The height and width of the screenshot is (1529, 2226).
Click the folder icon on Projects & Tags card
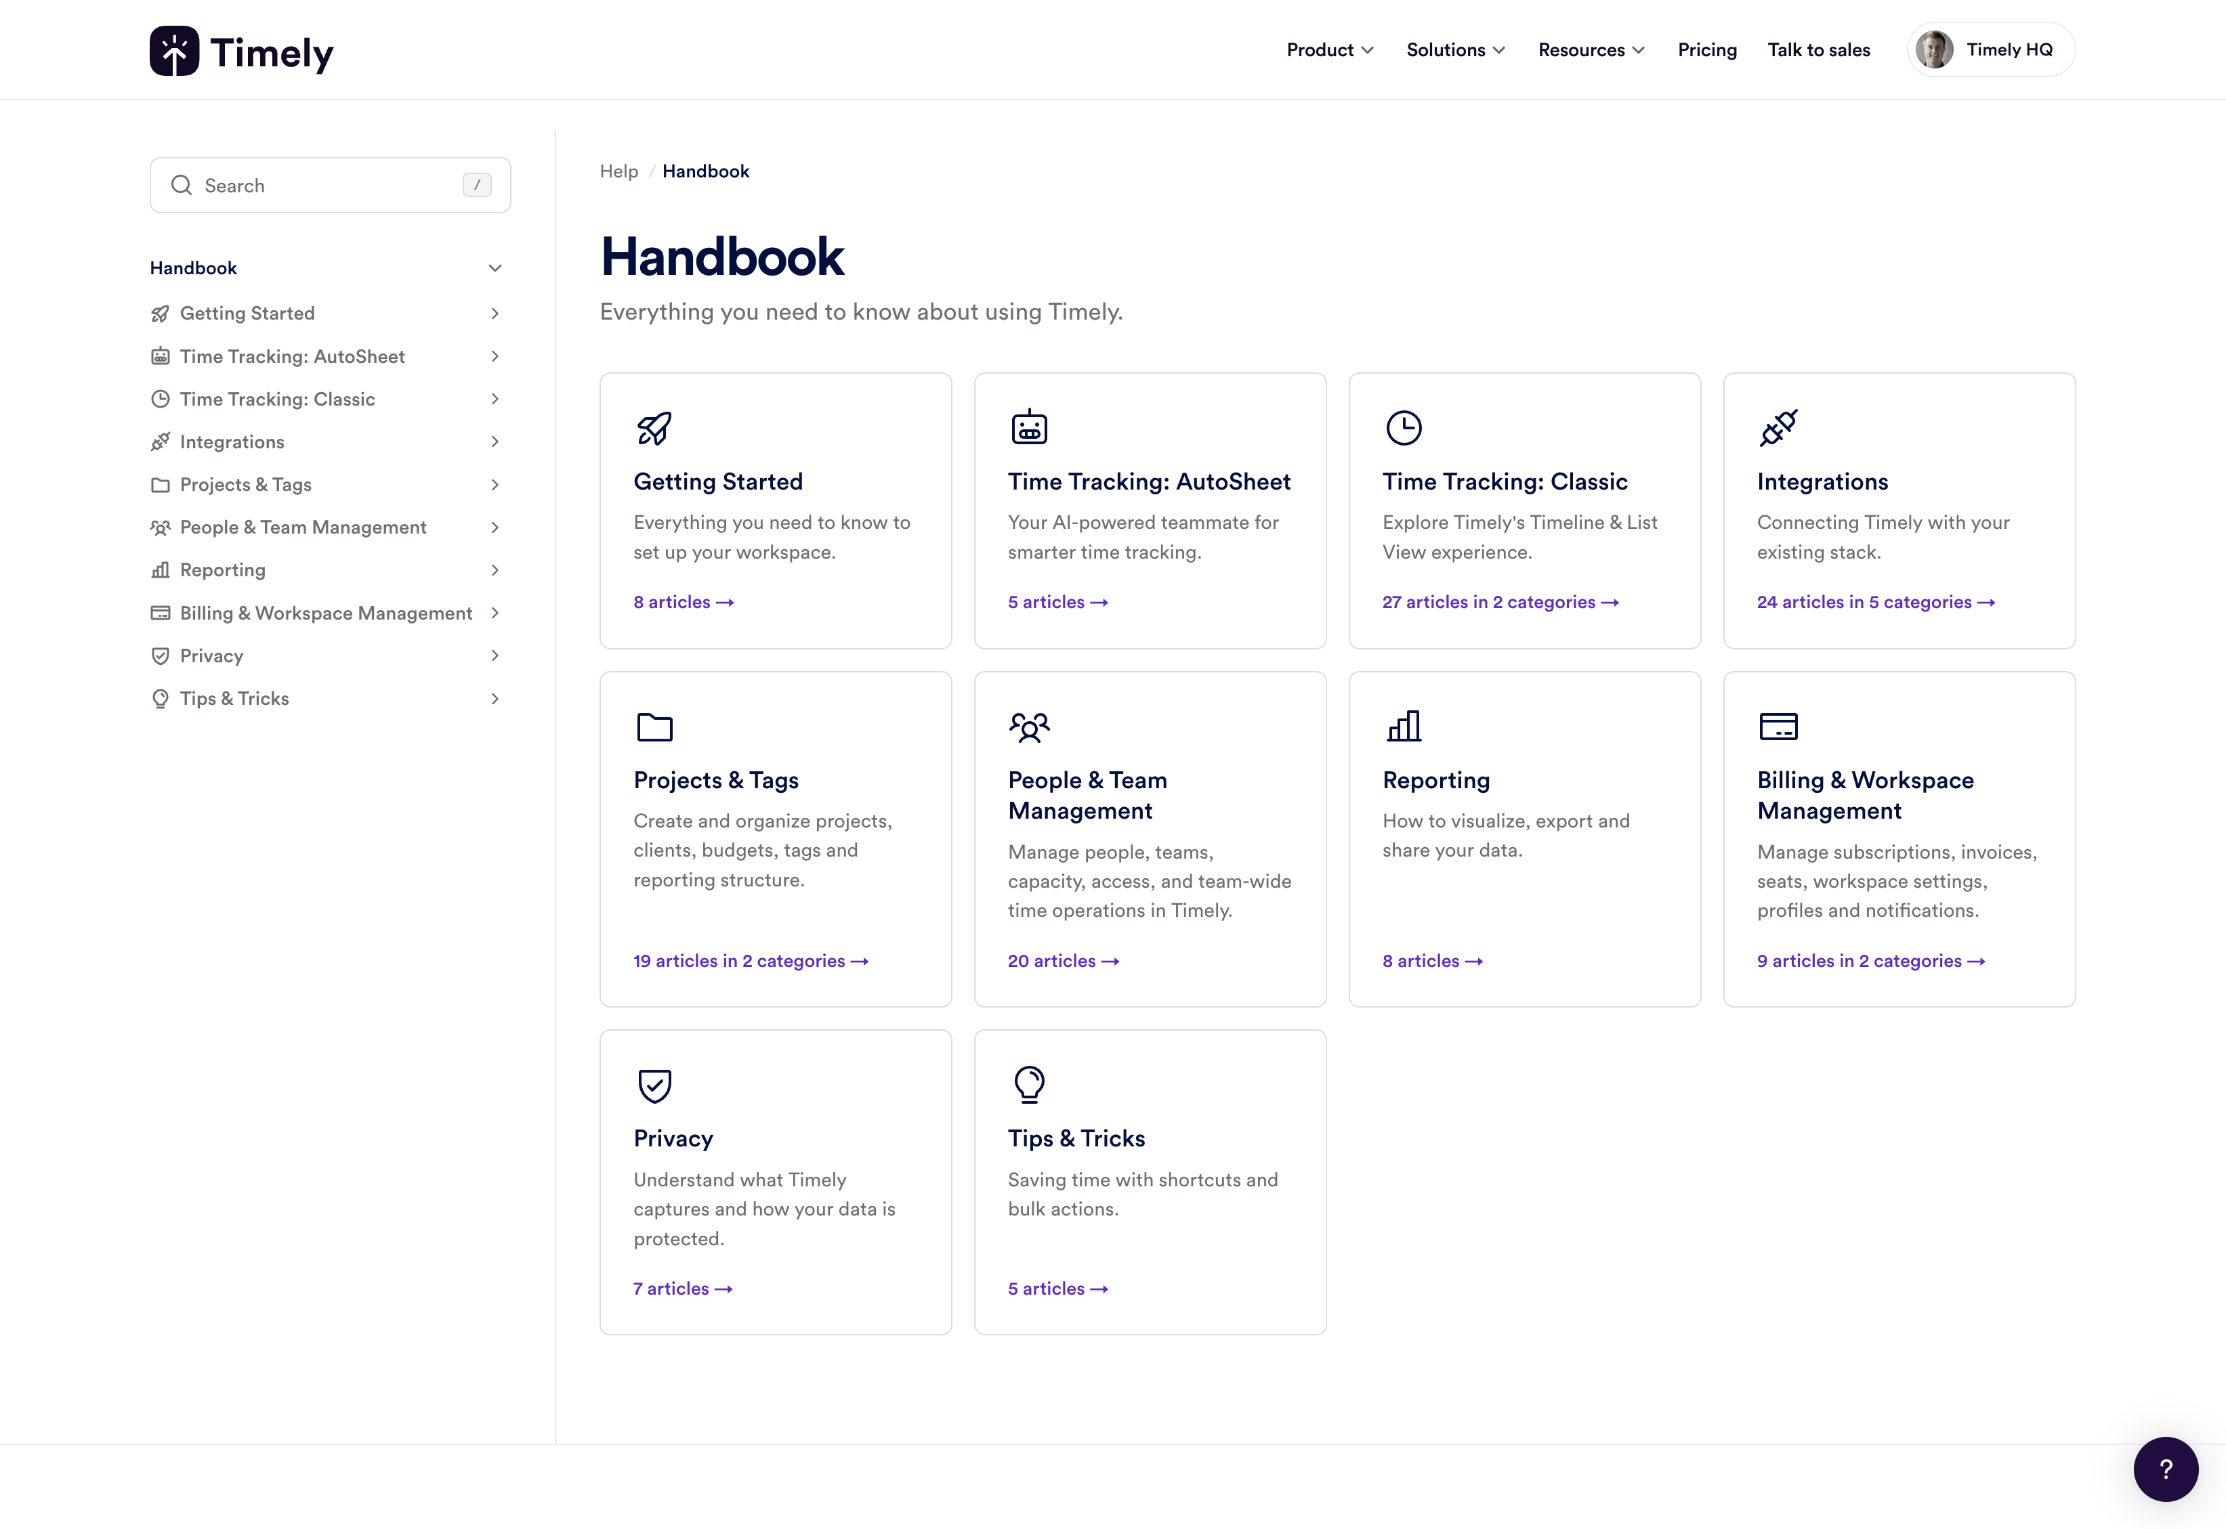coord(654,726)
